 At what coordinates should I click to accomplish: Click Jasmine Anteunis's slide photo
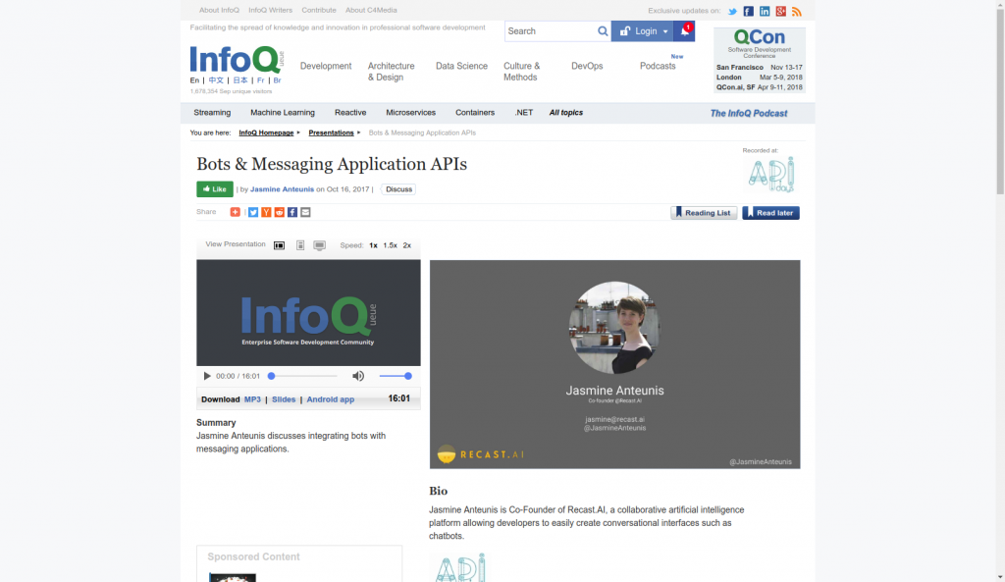tap(614, 328)
